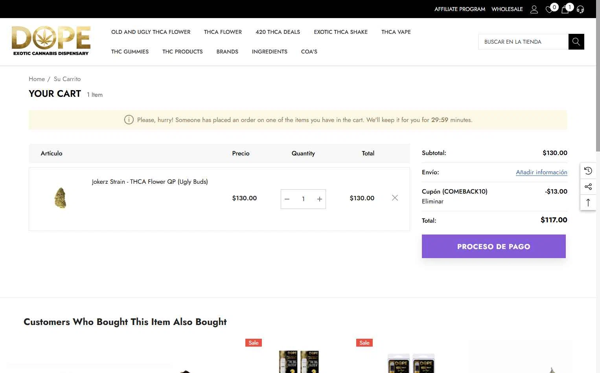Click the info icon in the hurry notice
Screen dimensions: 600x373
click(129, 120)
